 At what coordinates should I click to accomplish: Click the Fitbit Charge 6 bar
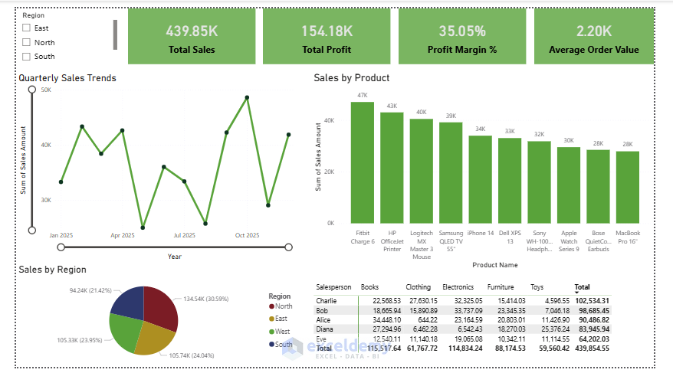point(363,162)
